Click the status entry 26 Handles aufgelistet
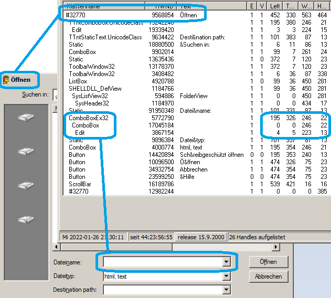 (x=257, y=237)
